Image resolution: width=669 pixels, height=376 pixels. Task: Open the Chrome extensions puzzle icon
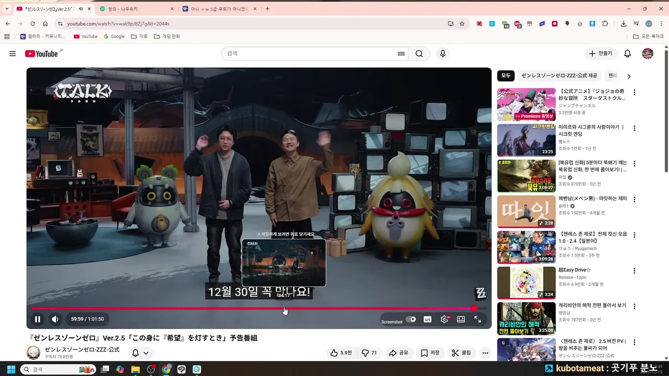click(605, 23)
